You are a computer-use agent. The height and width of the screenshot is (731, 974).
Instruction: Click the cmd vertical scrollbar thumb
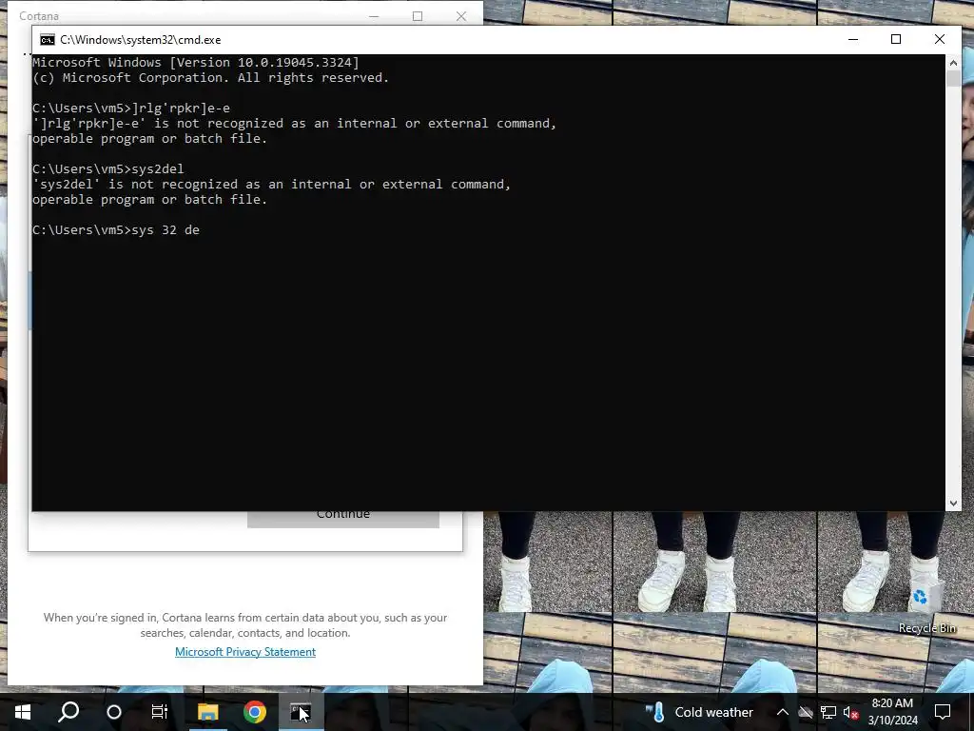point(953,79)
